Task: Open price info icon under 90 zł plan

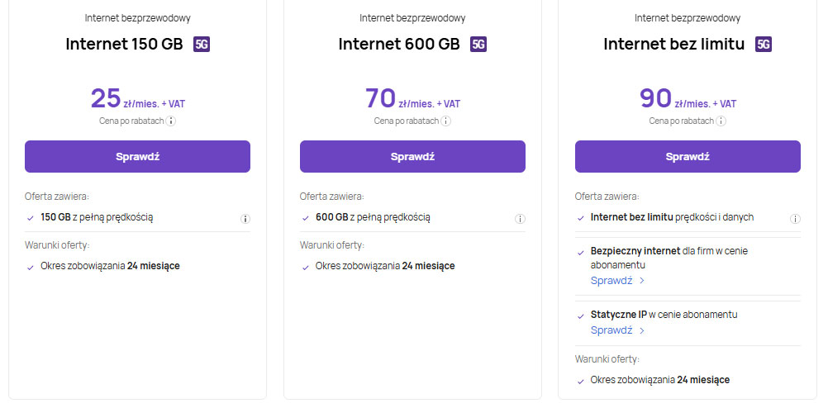Action: [721, 121]
